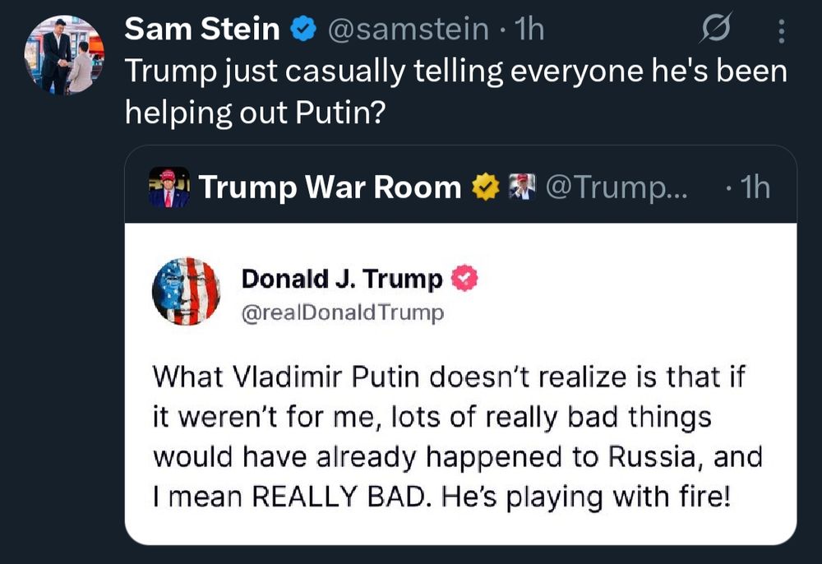Click the Trump War Room account name
Image resolution: width=822 pixels, height=564 pixels.
pyautogui.click(x=330, y=187)
